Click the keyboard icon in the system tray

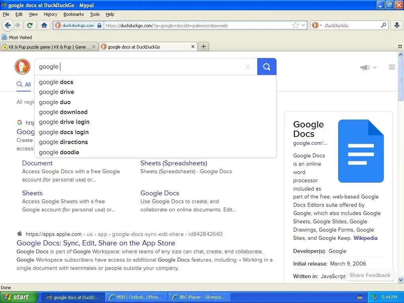(360, 297)
